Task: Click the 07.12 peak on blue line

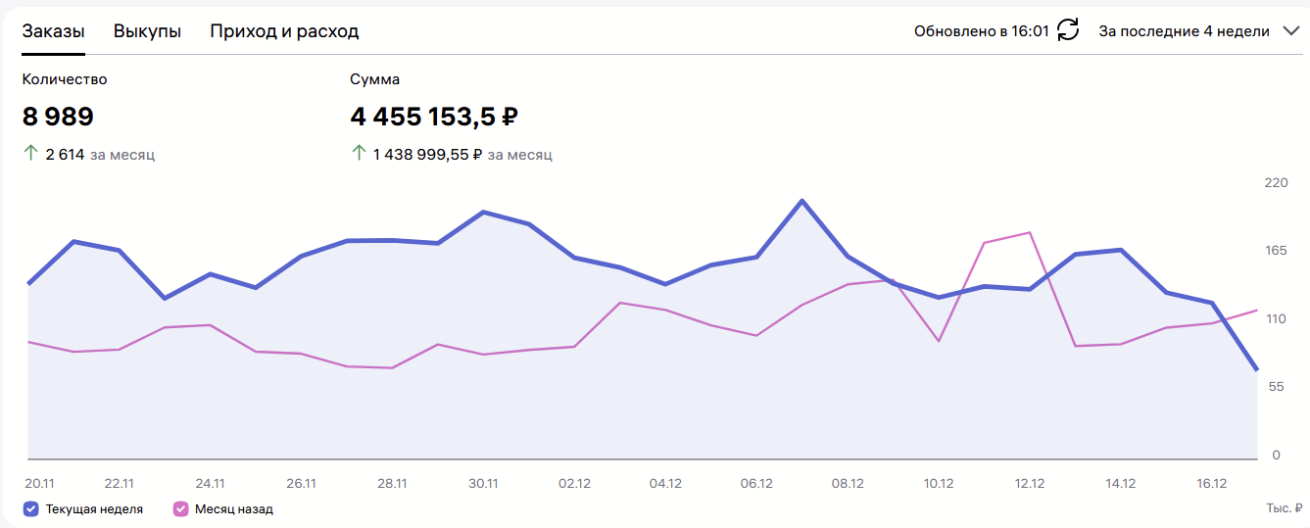Action: pos(802,201)
